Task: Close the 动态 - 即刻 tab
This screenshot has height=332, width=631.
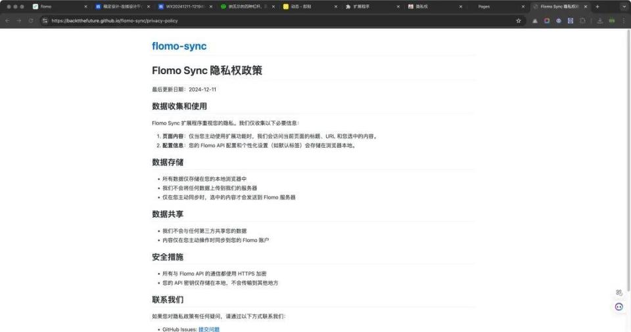Action: [x=336, y=7]
